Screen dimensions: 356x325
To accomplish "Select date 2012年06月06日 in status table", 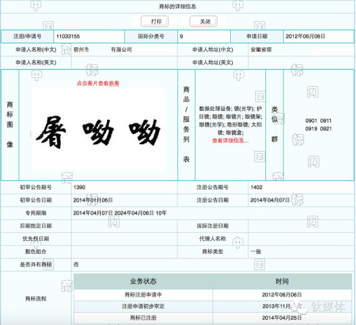I will [x=282, y=295].
